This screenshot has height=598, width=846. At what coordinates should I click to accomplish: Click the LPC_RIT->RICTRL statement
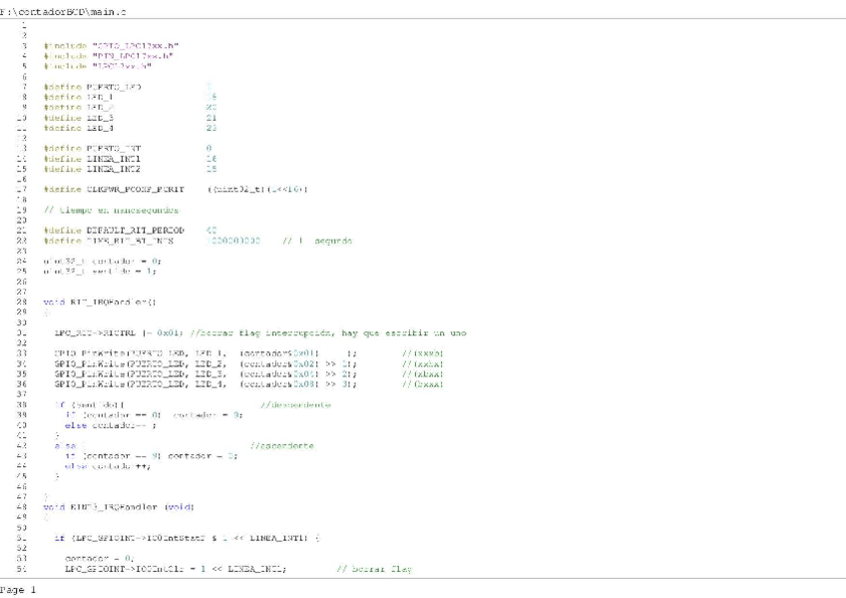pyautogui.click(x=118, y=332)
